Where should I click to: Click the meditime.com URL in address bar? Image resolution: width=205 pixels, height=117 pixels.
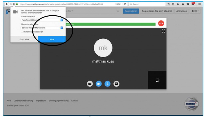[61, 4]
